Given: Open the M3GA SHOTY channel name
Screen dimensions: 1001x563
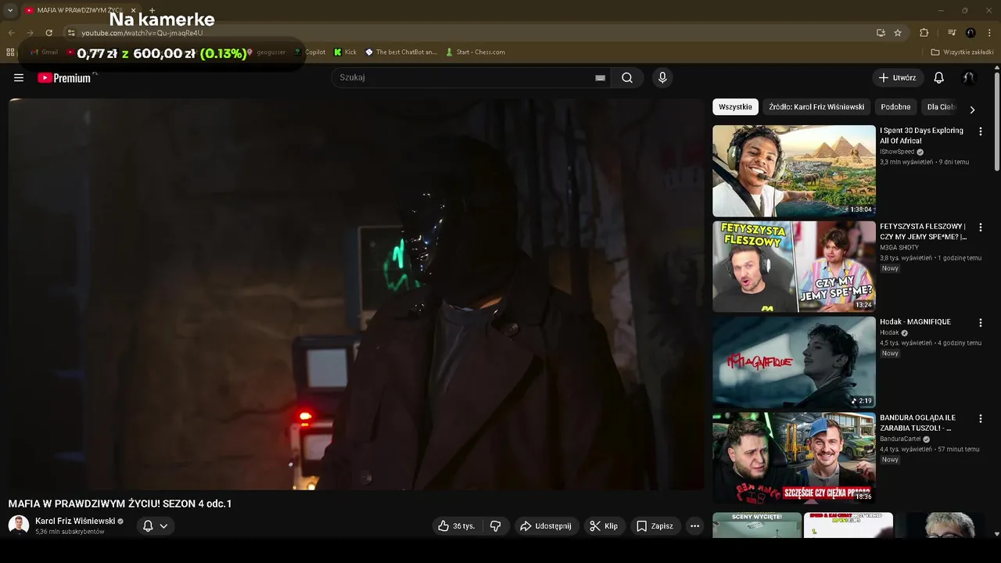Looking at the screenshot, I should click(899, 247).
